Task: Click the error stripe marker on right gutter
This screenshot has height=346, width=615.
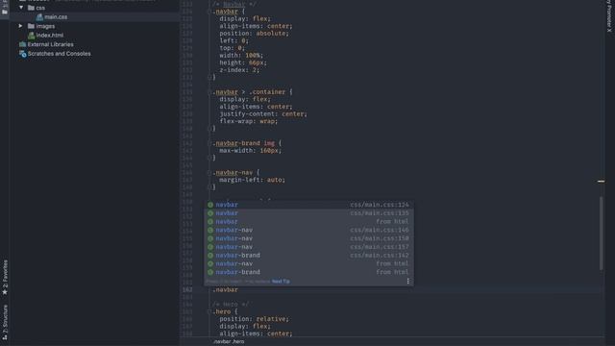Action: pyautogui.click(x=601, y=182)
